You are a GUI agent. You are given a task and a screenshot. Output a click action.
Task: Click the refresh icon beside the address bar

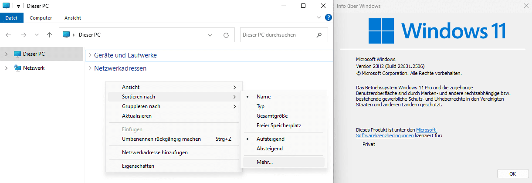click(226, 35)
